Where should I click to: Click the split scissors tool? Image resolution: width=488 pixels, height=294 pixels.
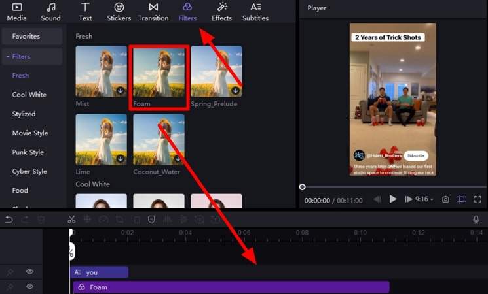point(71,220)
